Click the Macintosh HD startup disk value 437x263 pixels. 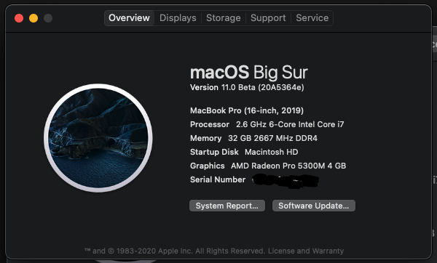(x=272, y=152)
